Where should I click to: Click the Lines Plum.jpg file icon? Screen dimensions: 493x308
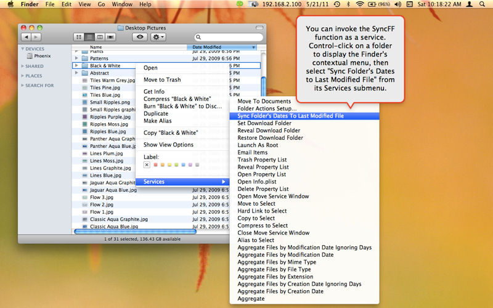pos(84,153)
